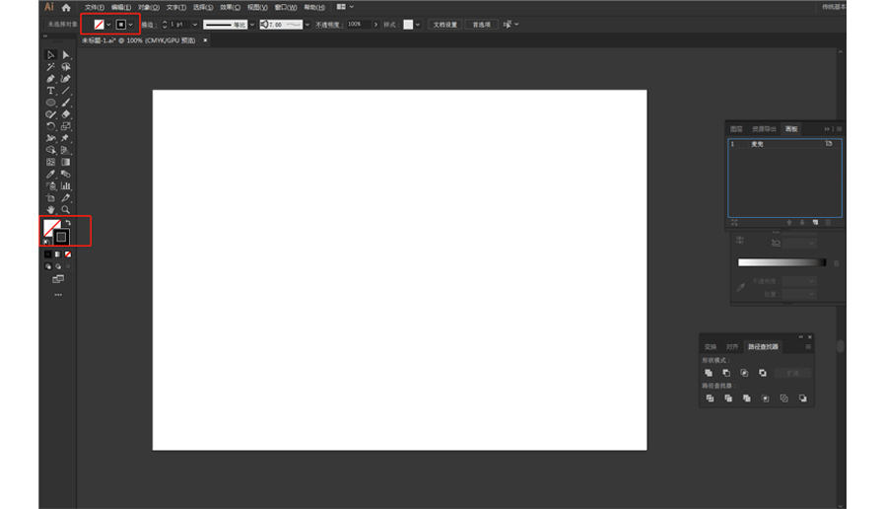This screenshot has width=884, height=509.
Task: Select the Mesh tool
Action: click(x=50, y=162)
